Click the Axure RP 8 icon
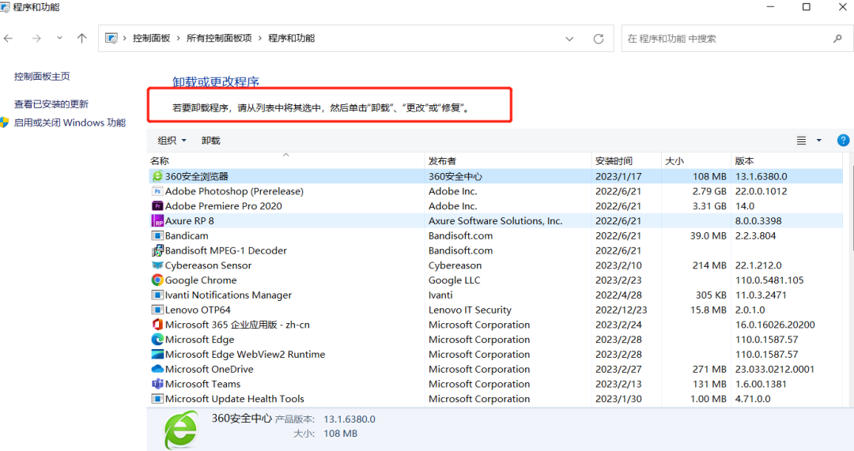 pyautogui.click(x=157, y=220)
